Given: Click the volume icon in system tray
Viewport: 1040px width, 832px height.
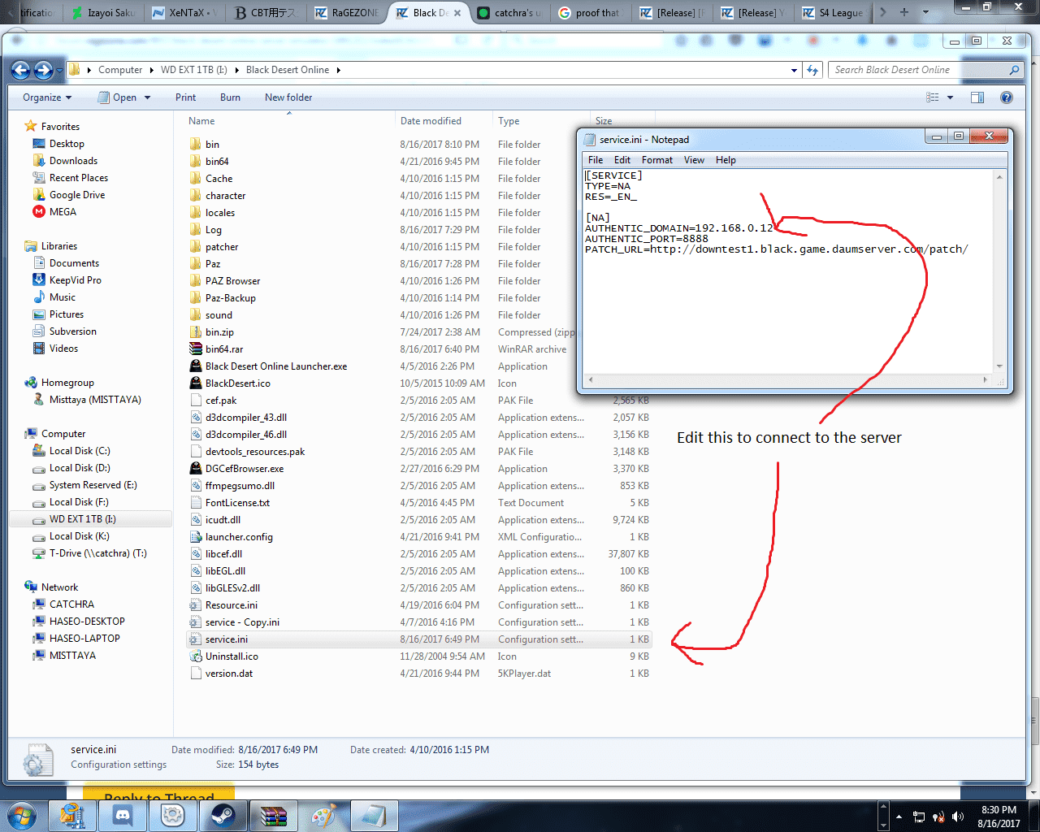Looking at the screenshot, I should (x=958, y=817).
